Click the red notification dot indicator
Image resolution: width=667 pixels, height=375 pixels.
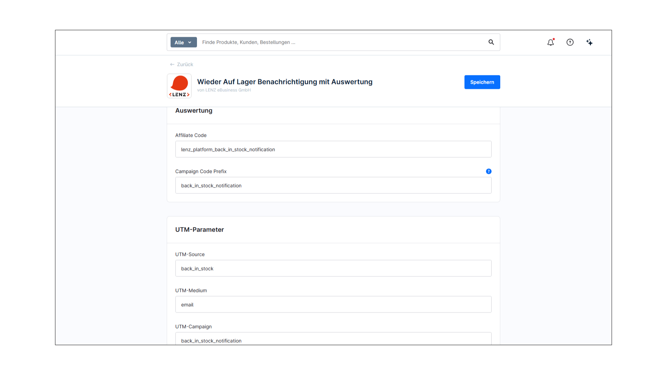(x=553, y=39)
